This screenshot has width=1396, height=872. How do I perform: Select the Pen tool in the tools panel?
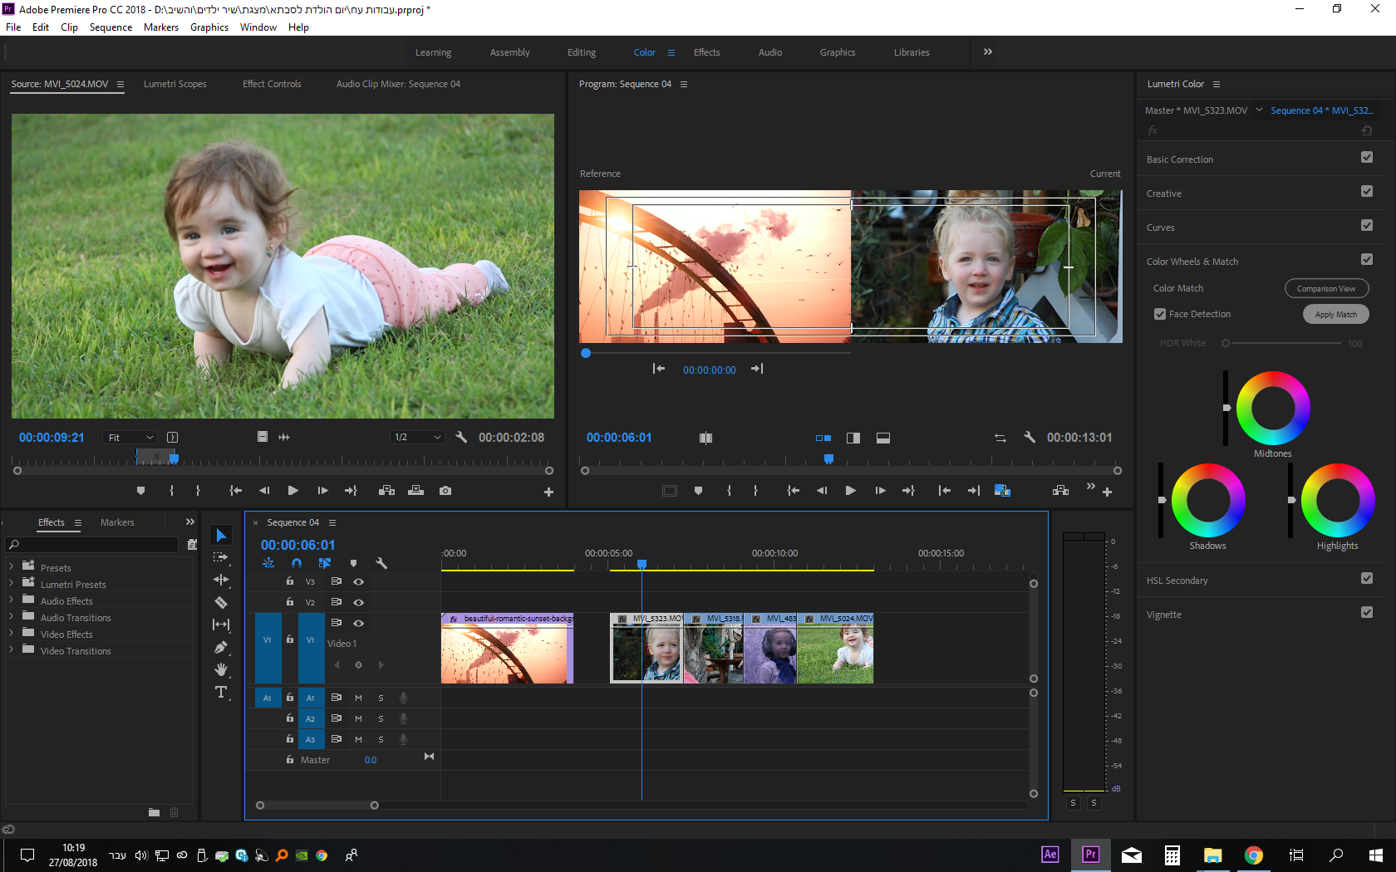[x=221, y=647]
